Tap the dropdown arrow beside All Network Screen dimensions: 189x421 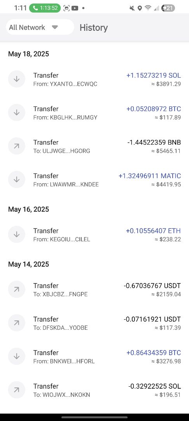coord(54,27)
